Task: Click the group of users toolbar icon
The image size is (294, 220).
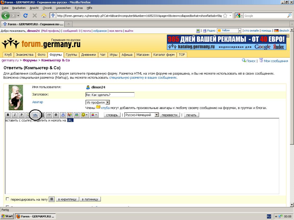Action: pyautogui.click(x=70, y=115)
